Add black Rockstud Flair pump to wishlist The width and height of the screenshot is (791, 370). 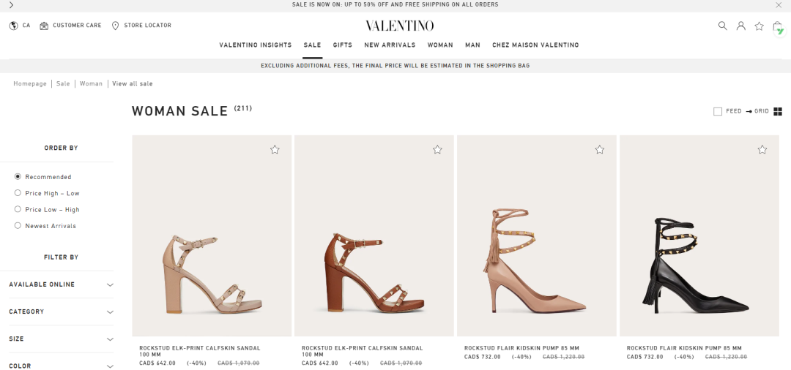762,149
